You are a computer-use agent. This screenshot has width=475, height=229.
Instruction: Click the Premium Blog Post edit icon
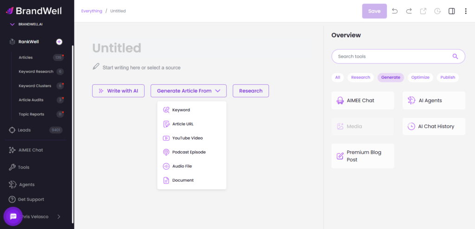[340, 156]
